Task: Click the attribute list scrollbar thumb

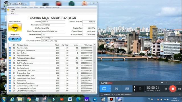Action: [94, 62]
